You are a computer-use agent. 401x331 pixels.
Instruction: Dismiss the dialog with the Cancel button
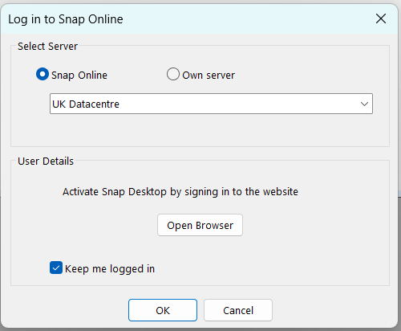238,310
